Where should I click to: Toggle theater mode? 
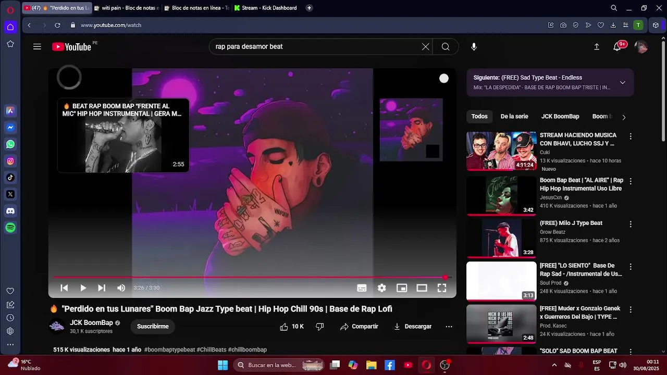(422, 288)
